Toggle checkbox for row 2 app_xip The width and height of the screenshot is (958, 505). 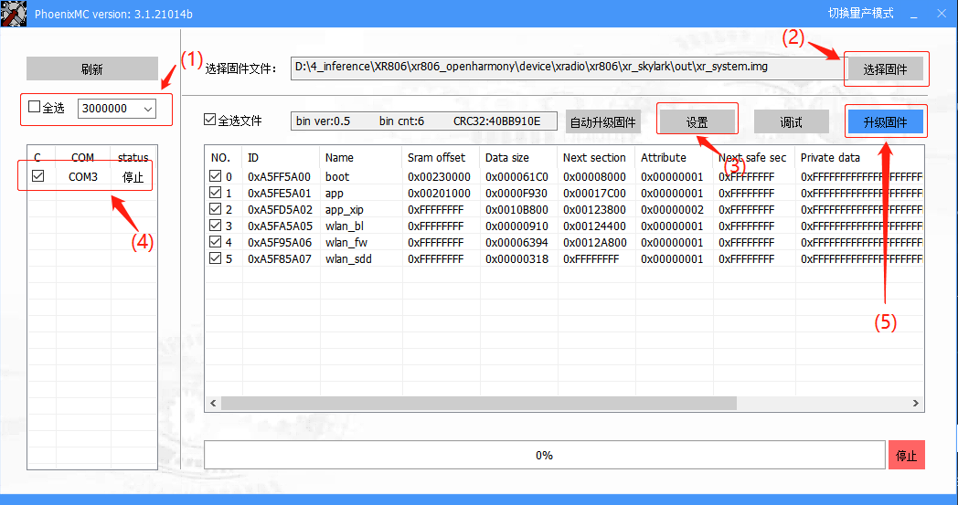(215, 209)
